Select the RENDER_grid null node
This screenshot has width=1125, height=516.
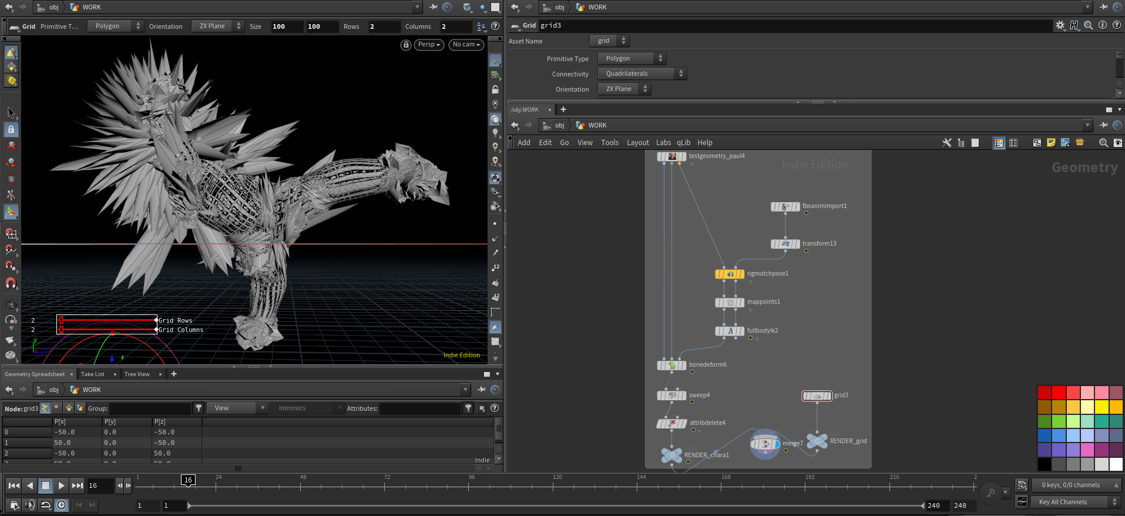(817, 441)
